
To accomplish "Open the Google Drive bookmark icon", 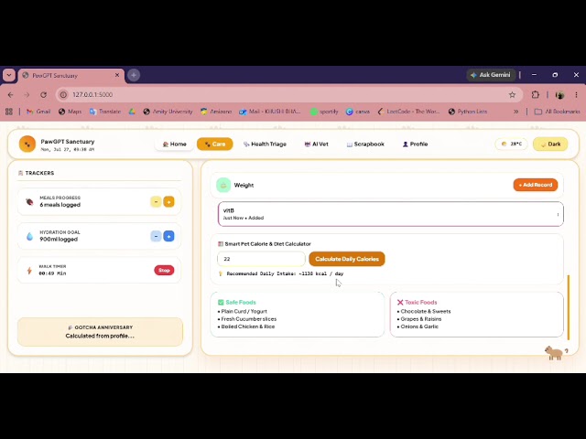I will [x=132, y=112].
